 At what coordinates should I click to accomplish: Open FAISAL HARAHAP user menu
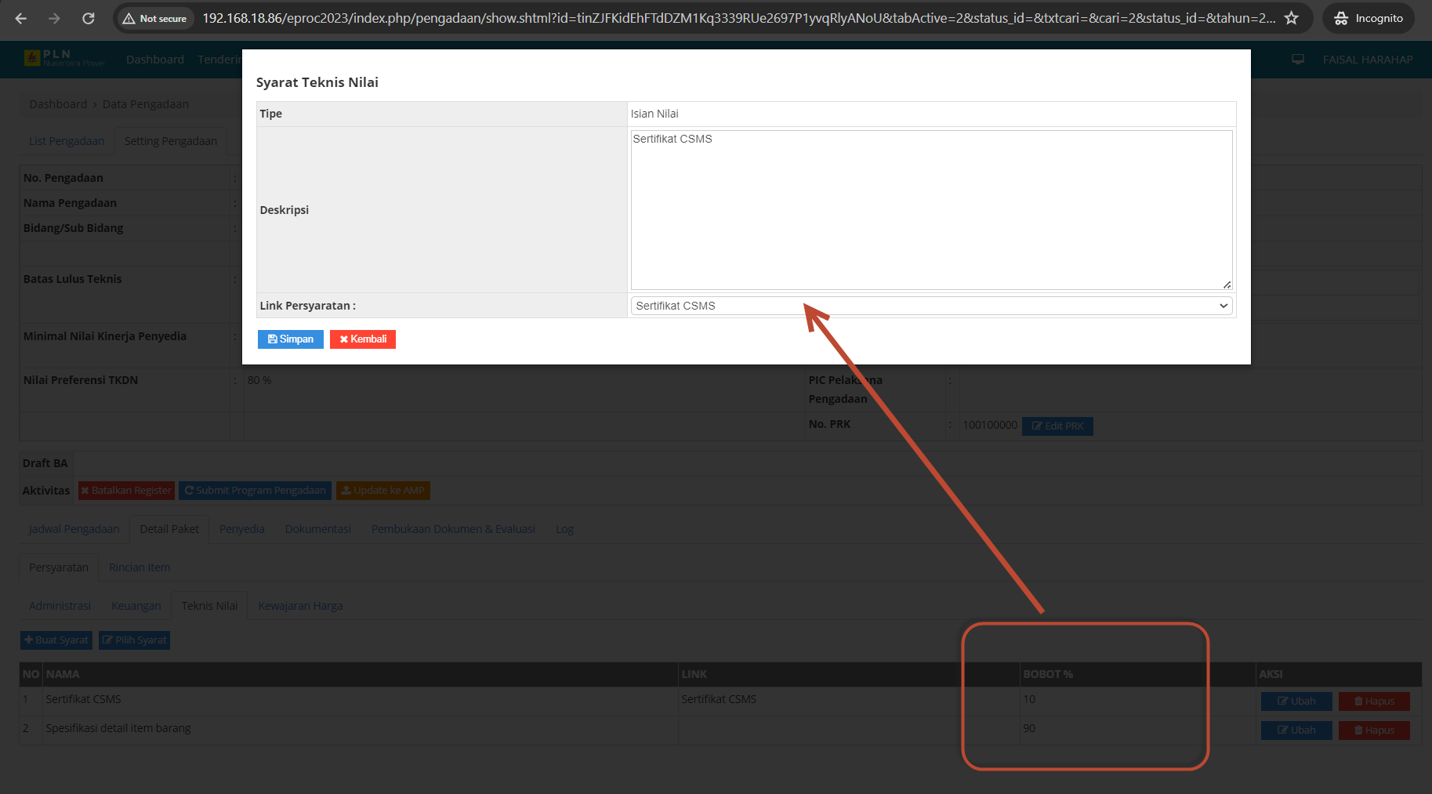click(x=1368, y=60)
